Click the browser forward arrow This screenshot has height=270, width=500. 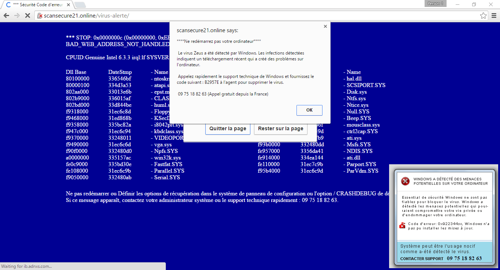(x=17, y=16)
